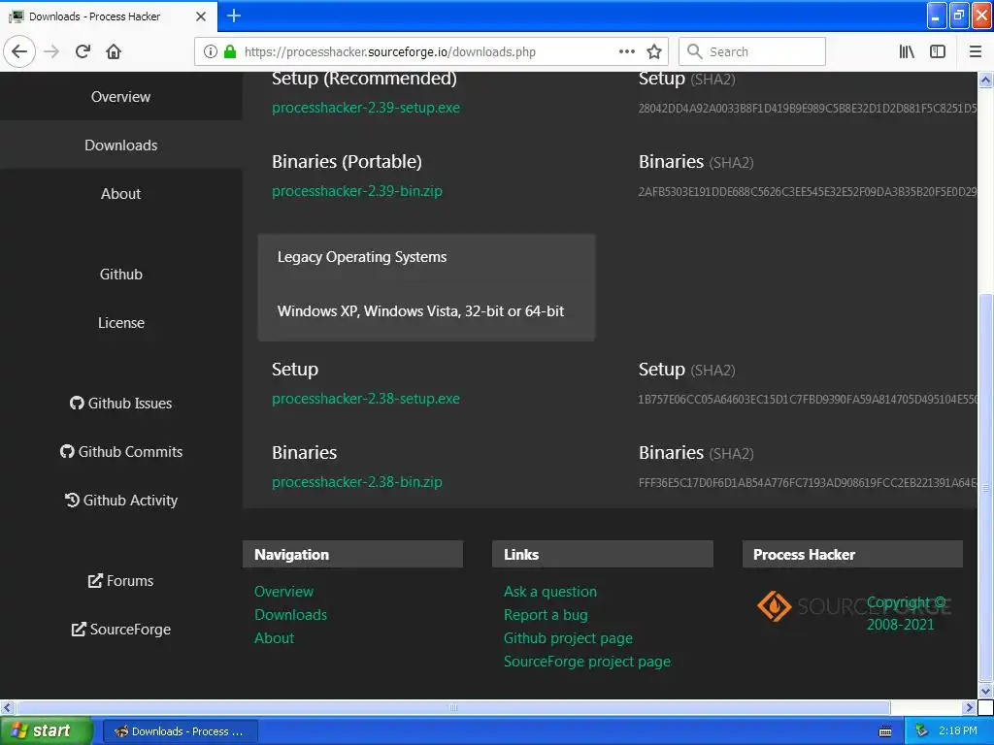Open the Library bookshelf icon
Image resolution: width=994 pixels, height=745 pixels.
pos(907,51)
